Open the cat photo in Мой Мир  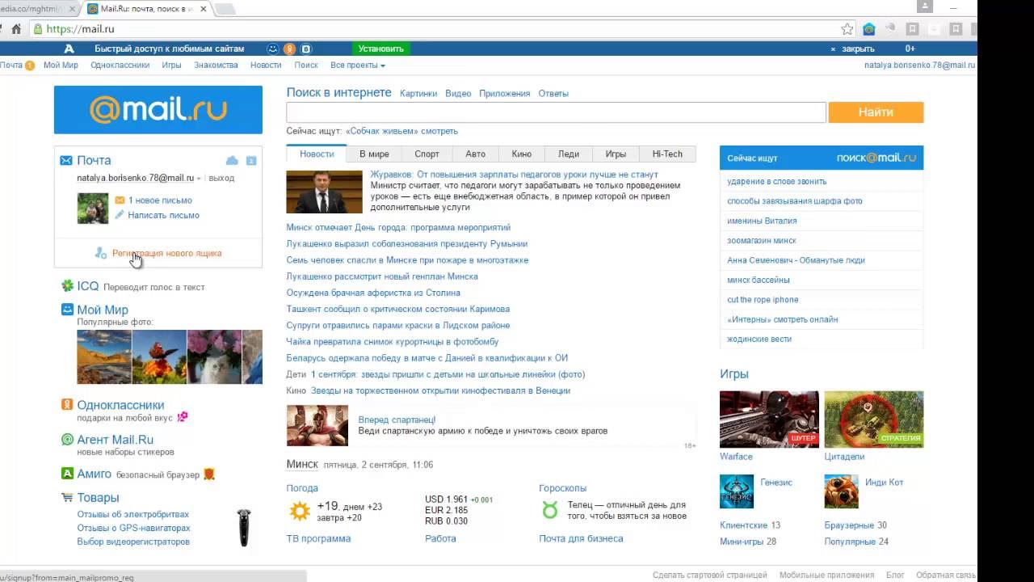click(214, 356)
